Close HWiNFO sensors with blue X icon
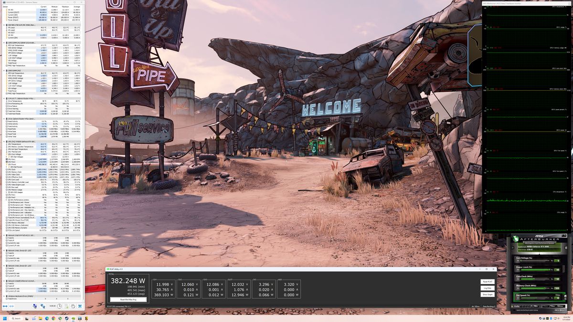Screen dimensions: 573x322 [x=80, y=306]
